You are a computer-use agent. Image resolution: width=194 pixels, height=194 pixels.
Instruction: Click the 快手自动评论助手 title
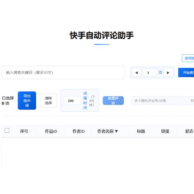(x=102, y=35)
